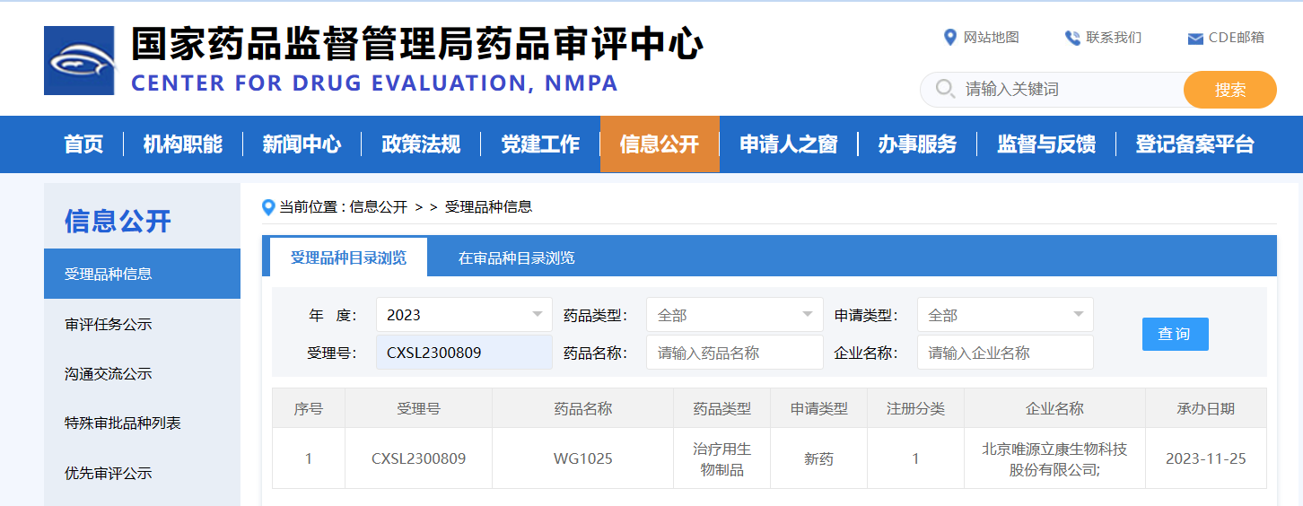The image size is (1303, 506).
Task: Switch to 在审品种目录浏览 tab
Action: [x=516, y=258]
